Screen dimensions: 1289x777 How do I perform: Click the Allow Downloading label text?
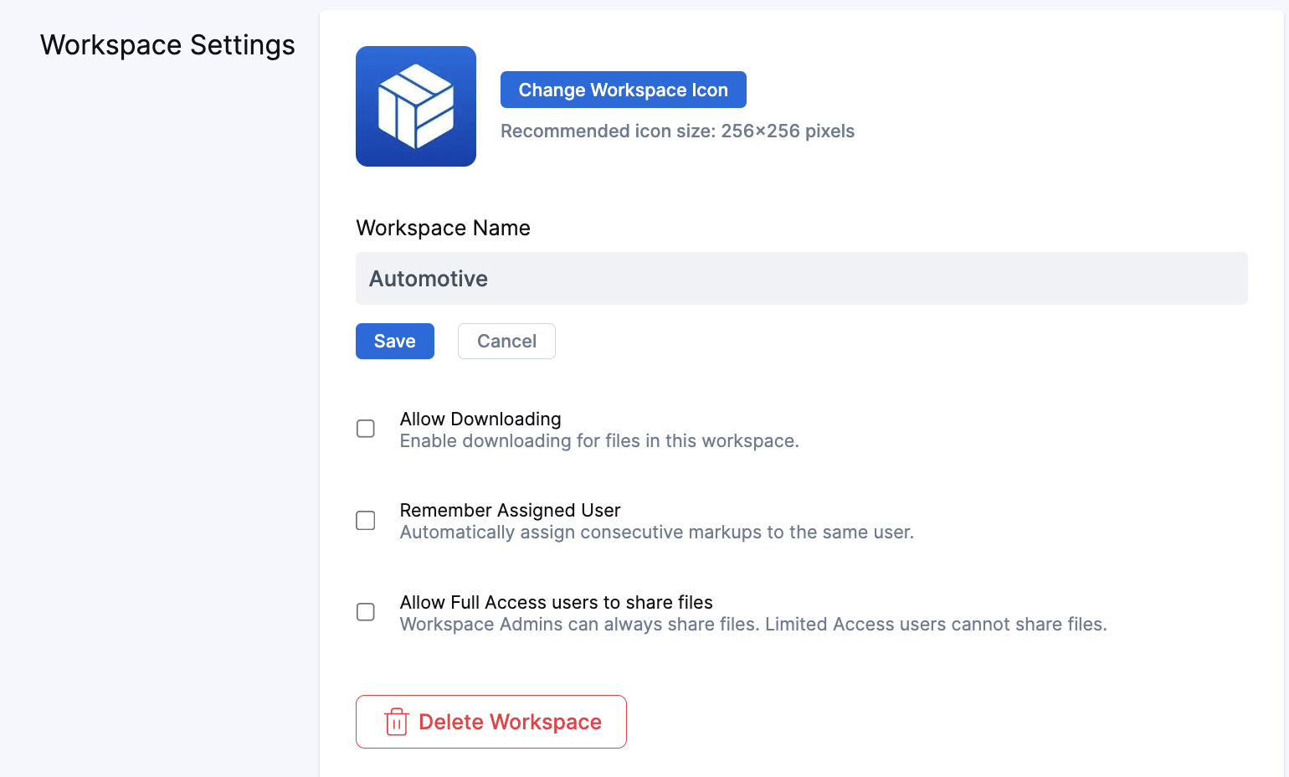point(480,419)
